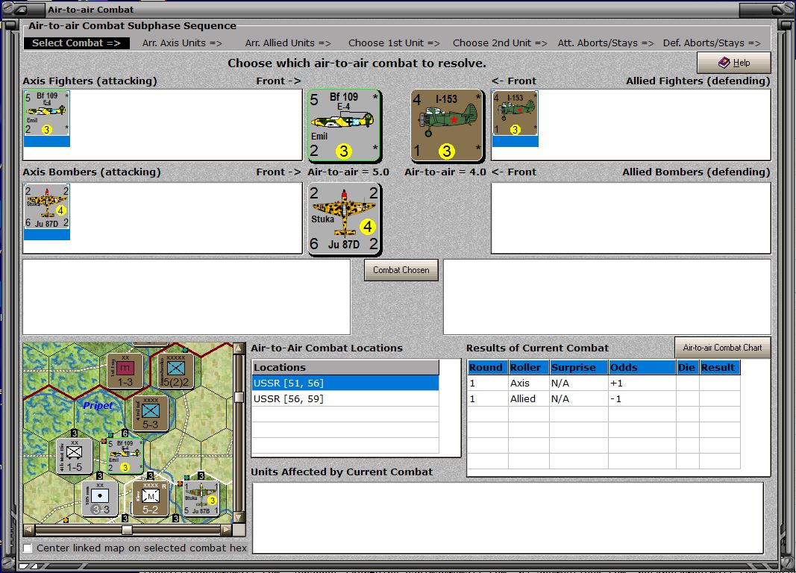
Task: Open the Help button
Action: click(x=734, y=63)
